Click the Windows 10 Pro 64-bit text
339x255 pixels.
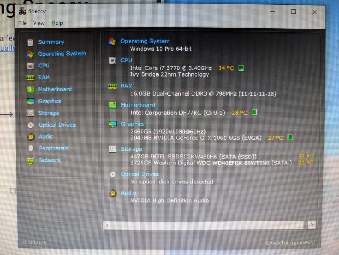(x=161, y=49)
